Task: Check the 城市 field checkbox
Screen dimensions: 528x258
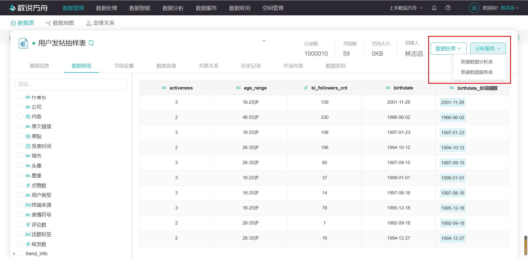Action: point(20,155)
